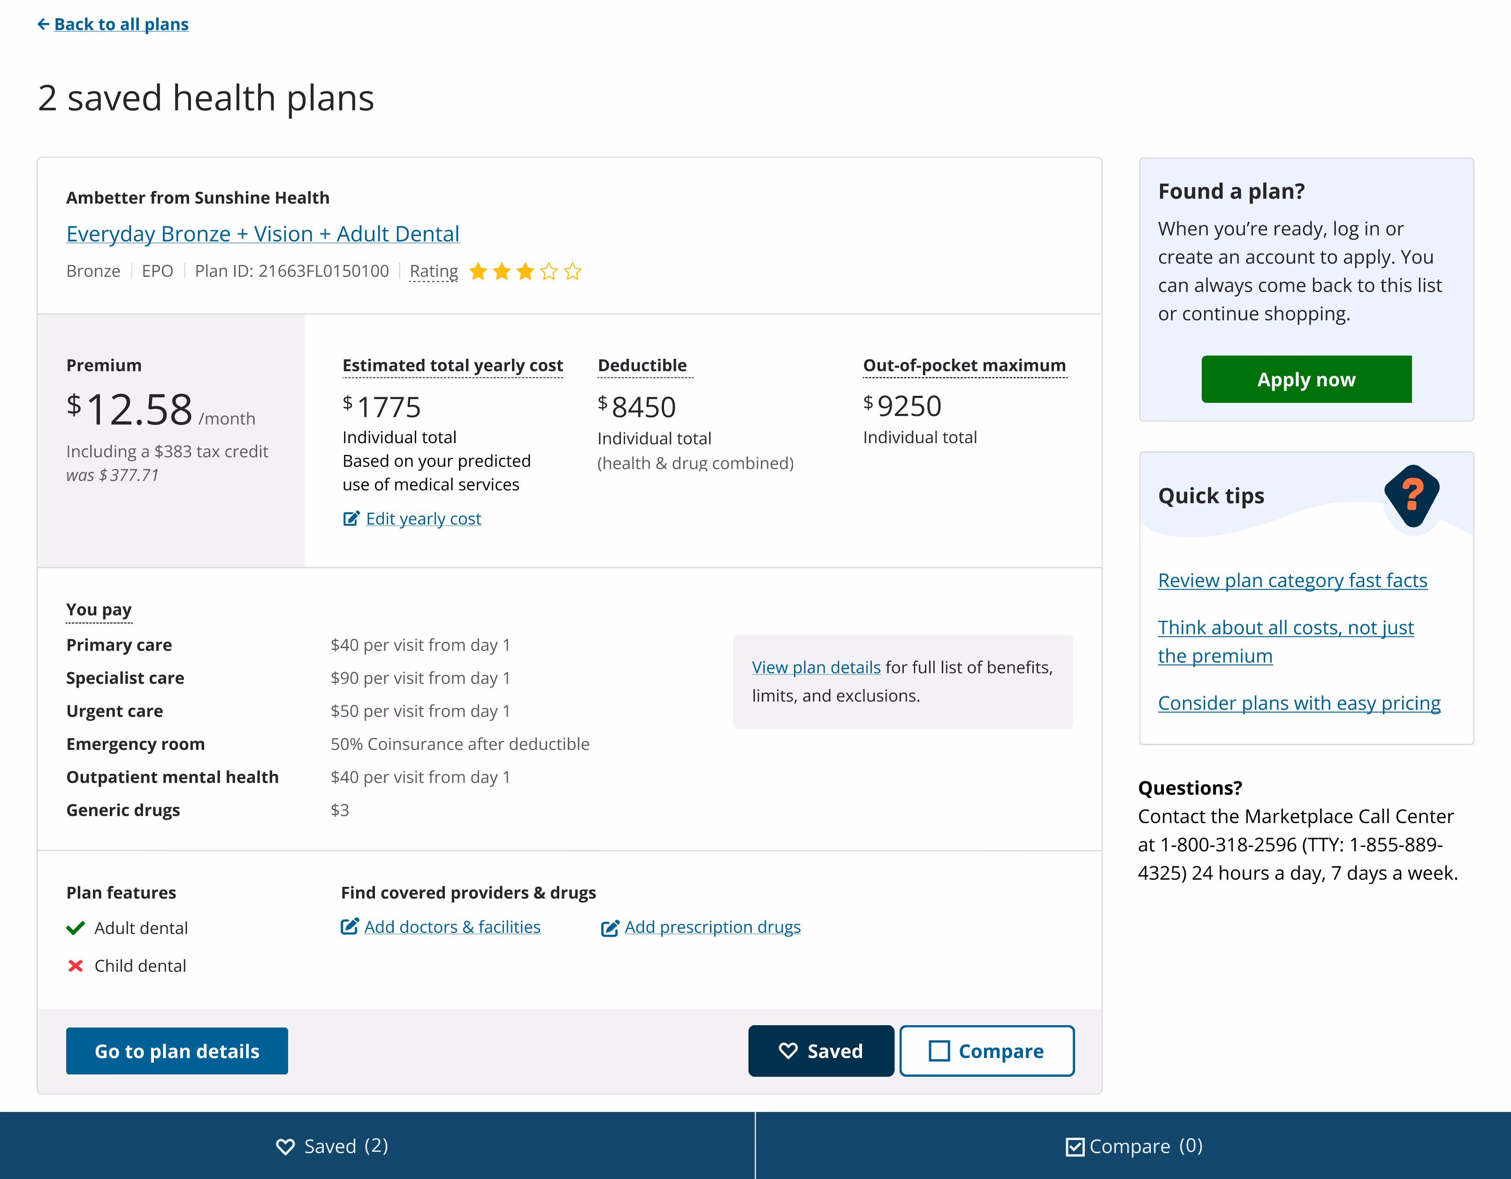Click the back arrow icon before Back to all plans
This screenshot has height=1179, width=1511.
pyautogui.click(x=43, y=24)
